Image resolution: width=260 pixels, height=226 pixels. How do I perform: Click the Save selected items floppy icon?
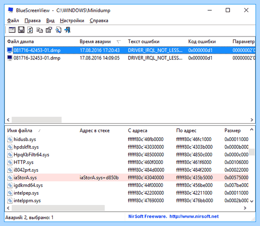tap(21, 30)
